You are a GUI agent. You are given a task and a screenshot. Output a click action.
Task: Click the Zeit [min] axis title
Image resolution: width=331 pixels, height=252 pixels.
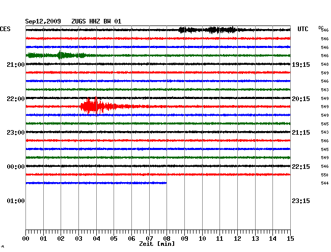pyautogui.click(x=157, y=244)
